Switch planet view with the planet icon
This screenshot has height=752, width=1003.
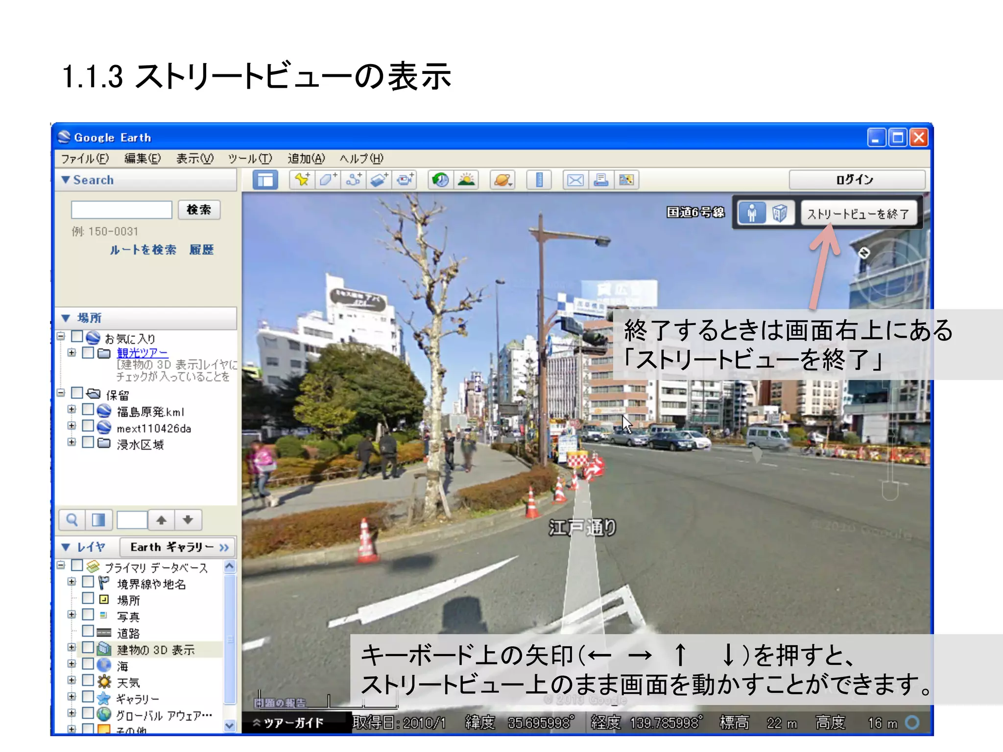(502, 180)
